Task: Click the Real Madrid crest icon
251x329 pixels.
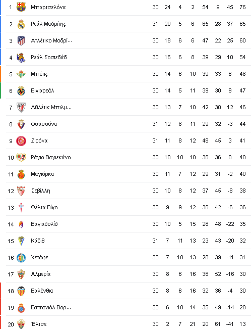Action: pyautogui.click(x=21, y=24)
